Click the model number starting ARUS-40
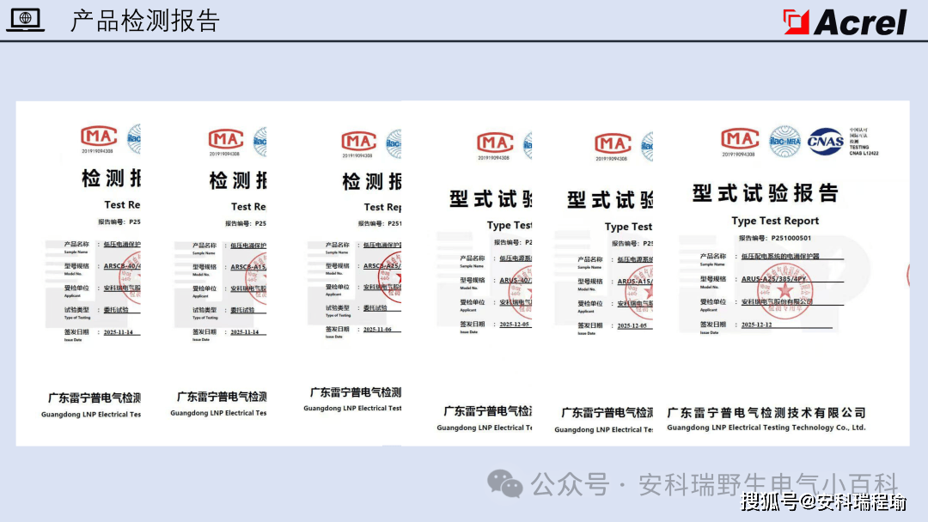Screen dimensions: 928x522 [516, 280]
